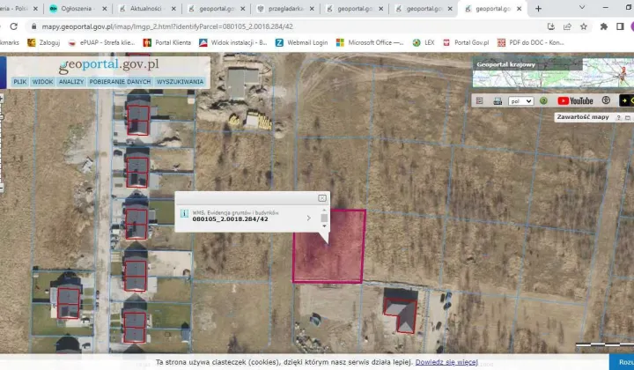
Task: Open a new browser tab
Action: tap(538, 9)
